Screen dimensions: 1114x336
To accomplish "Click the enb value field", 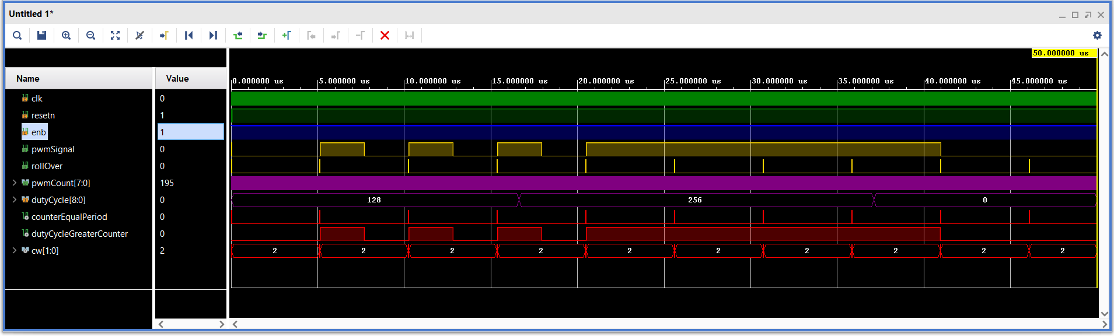I will 191,132.
